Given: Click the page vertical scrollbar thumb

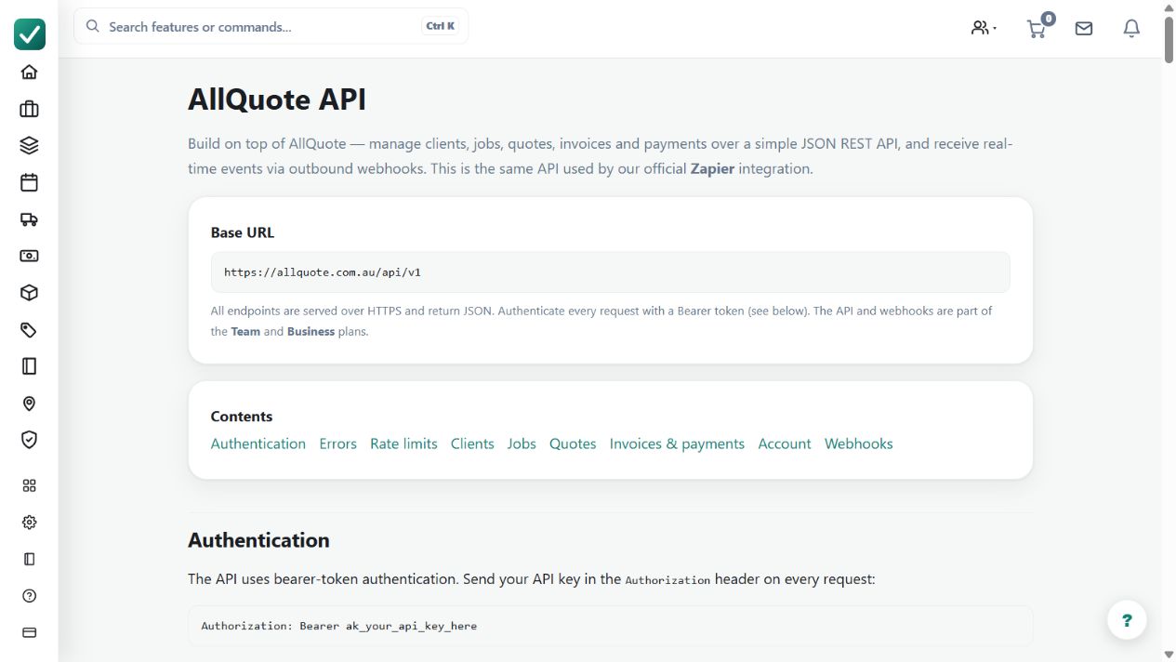Looking at the screenshot, I should coord(1169,40).
